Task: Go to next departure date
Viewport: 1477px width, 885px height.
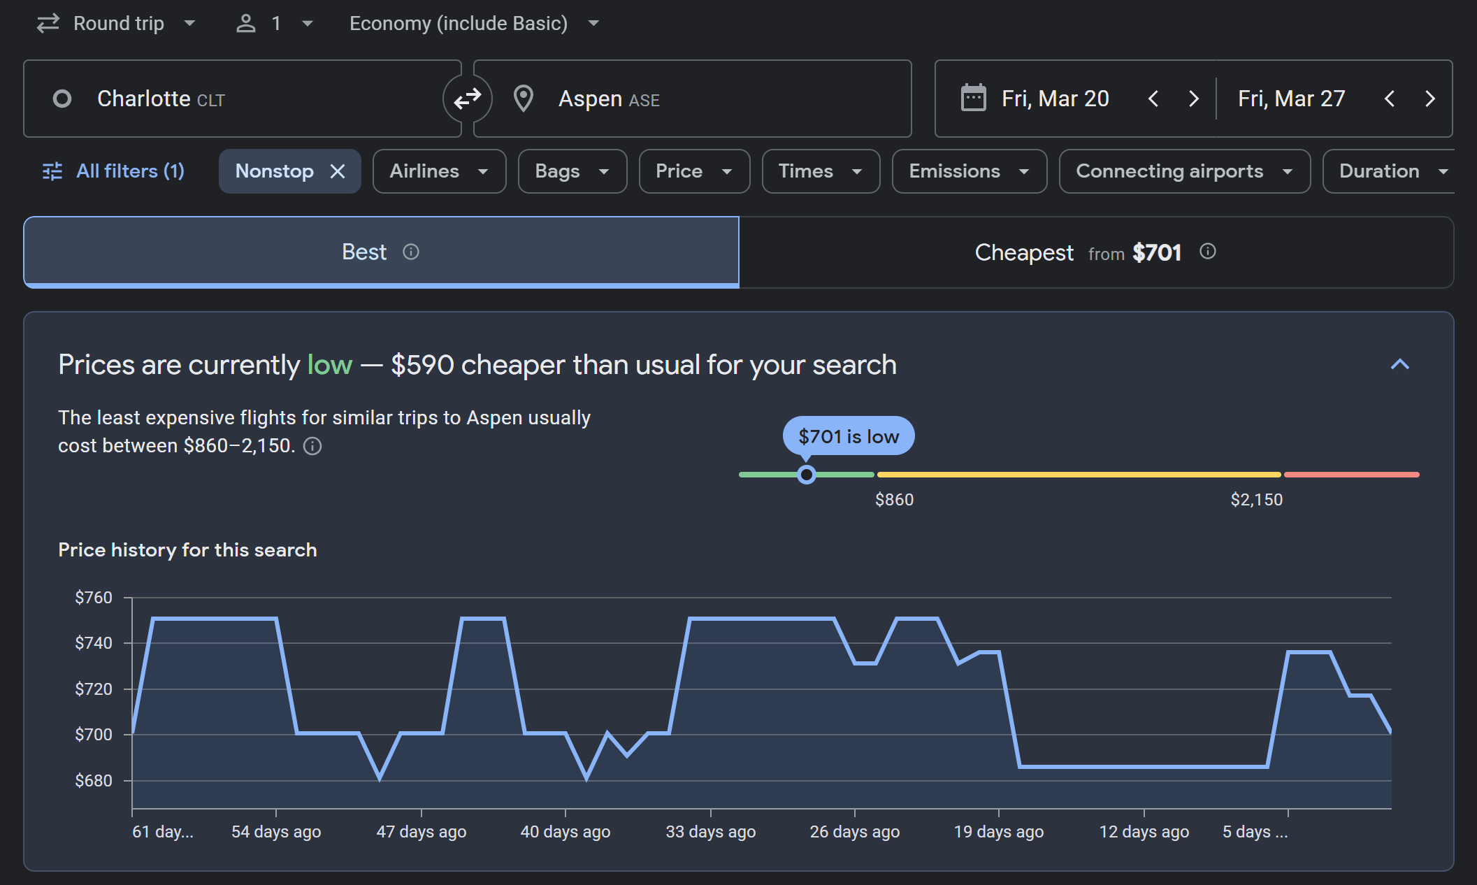Action: [x=1194, y=99]
